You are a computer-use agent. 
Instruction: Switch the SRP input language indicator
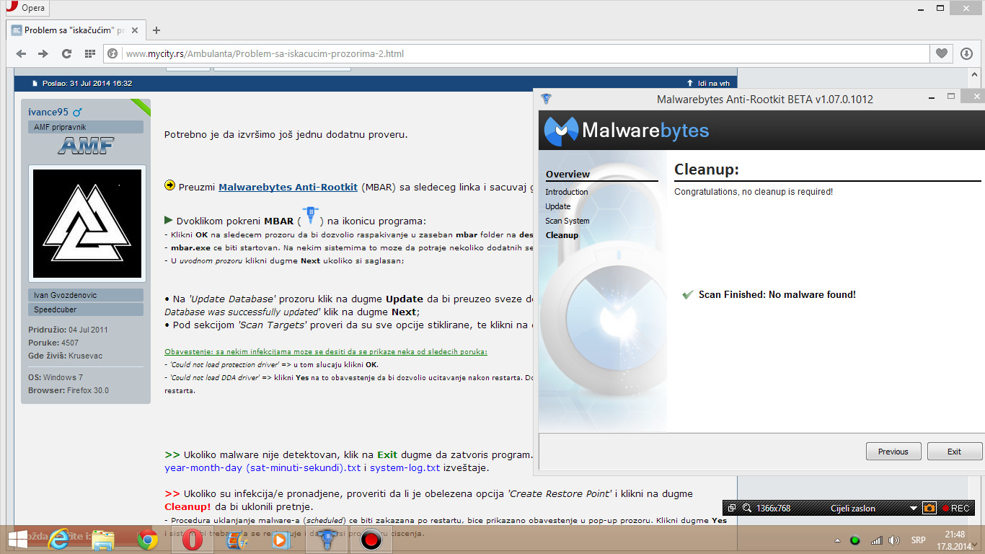tap(919, 540)
